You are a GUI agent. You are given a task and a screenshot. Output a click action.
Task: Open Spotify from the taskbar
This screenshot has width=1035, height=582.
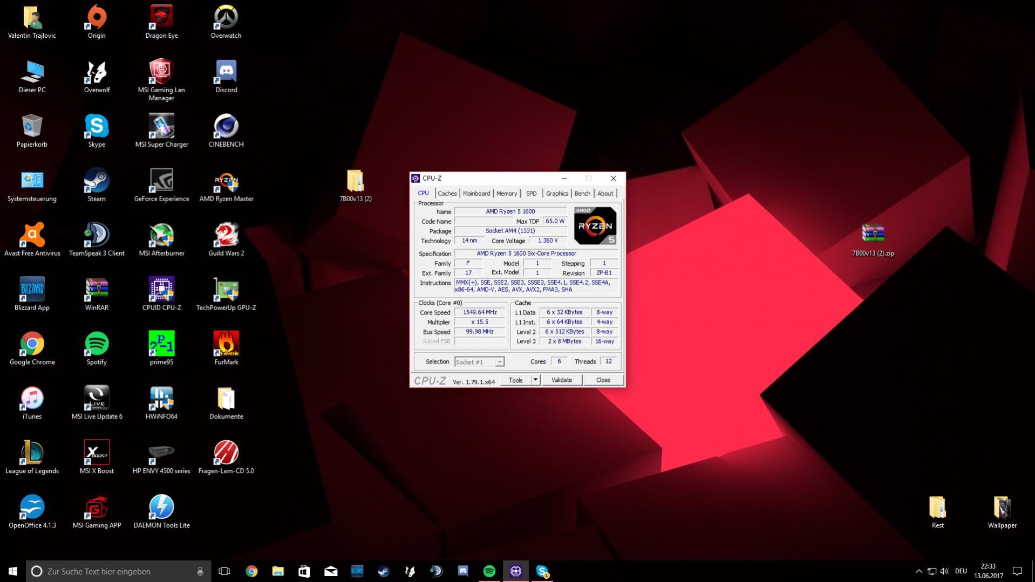pos(489,571)
